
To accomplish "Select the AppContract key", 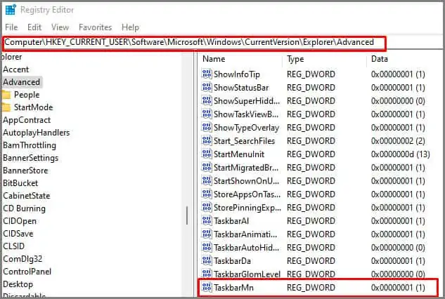I will pyautogui.click(x=27, y=120).
